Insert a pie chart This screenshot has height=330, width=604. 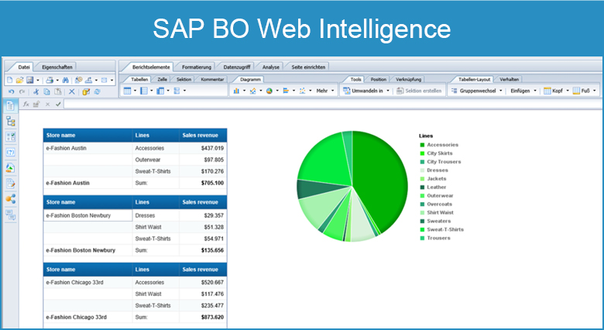coord(269,91)
